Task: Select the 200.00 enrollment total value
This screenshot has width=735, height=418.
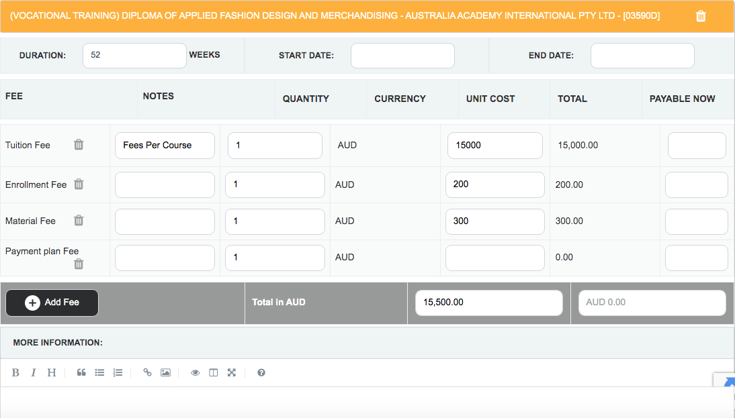Action: click(x=569, y=185)
